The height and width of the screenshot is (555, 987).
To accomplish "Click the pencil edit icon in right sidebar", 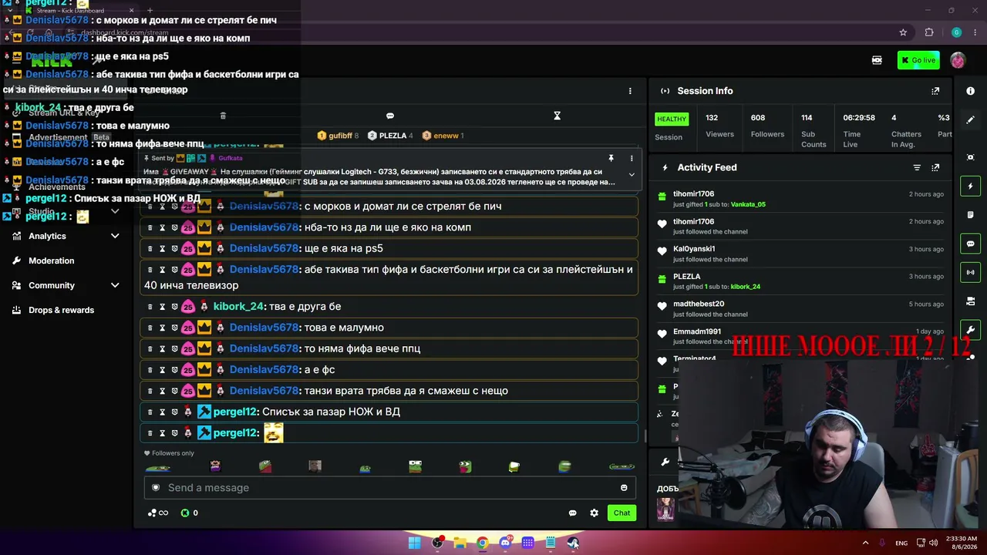I will point(970,119).
